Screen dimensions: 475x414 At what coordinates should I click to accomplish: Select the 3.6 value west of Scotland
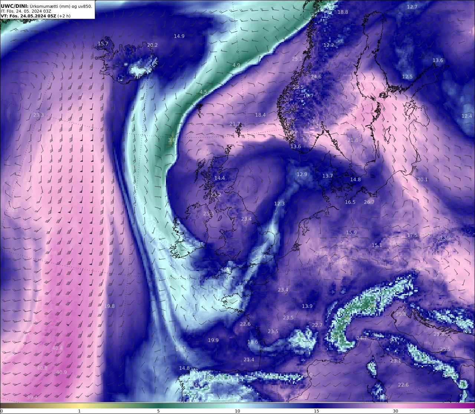coord(172,140)
